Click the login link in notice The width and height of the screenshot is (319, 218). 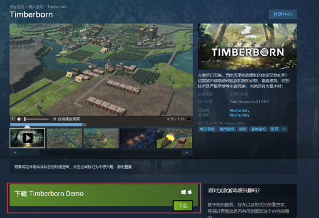coord(128,167)
